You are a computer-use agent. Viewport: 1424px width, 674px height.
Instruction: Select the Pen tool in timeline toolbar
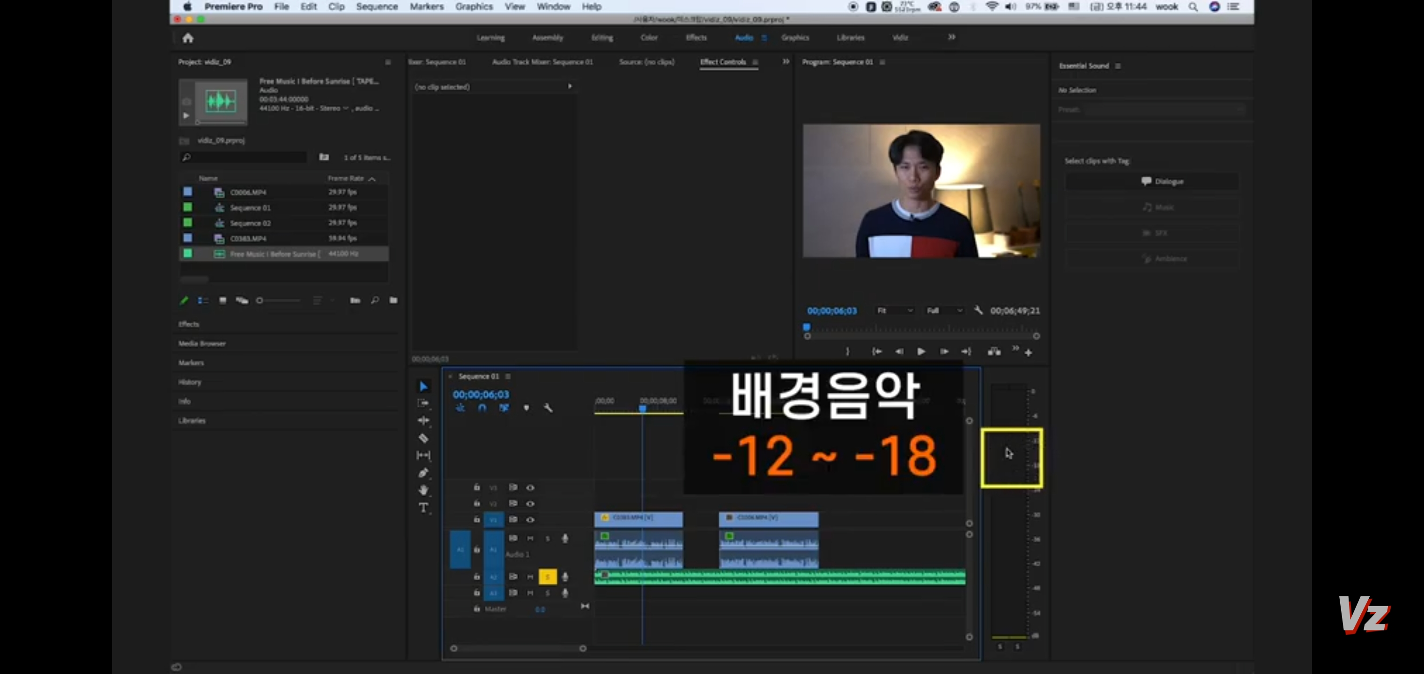click(423, 473)
